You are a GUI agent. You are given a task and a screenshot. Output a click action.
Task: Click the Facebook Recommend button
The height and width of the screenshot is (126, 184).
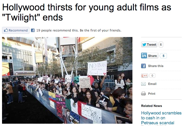pos(16,30)
